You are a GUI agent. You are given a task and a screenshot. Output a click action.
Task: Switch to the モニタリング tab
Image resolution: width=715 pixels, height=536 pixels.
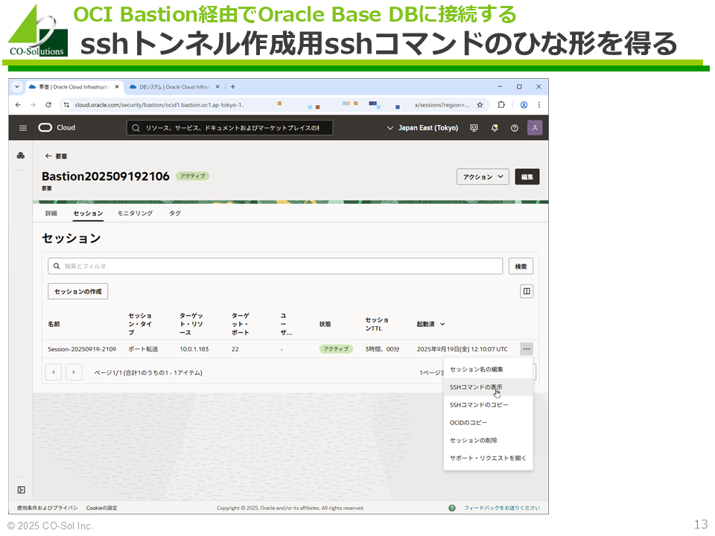(135, 214)
